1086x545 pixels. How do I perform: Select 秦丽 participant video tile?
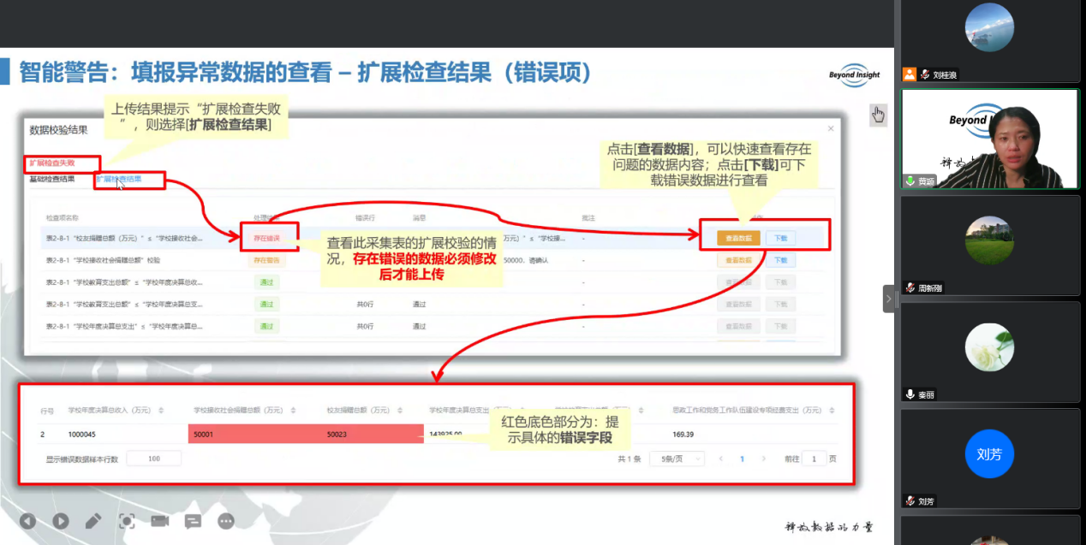pos(988,351)
